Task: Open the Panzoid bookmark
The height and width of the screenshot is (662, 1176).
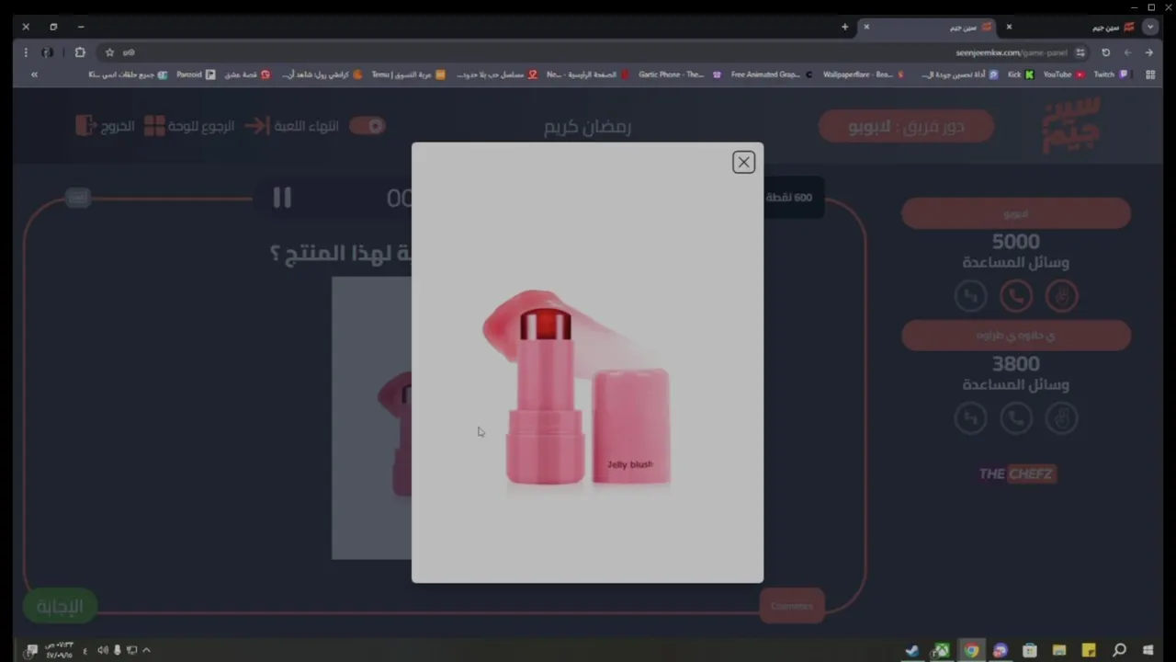Action: coord(195,74)
